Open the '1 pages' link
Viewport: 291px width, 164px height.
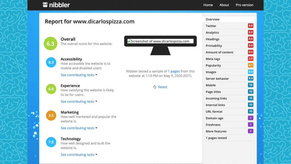pos(174,71)
